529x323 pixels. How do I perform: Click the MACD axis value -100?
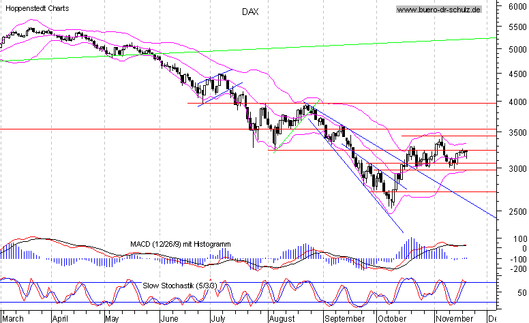click(518, 259)
